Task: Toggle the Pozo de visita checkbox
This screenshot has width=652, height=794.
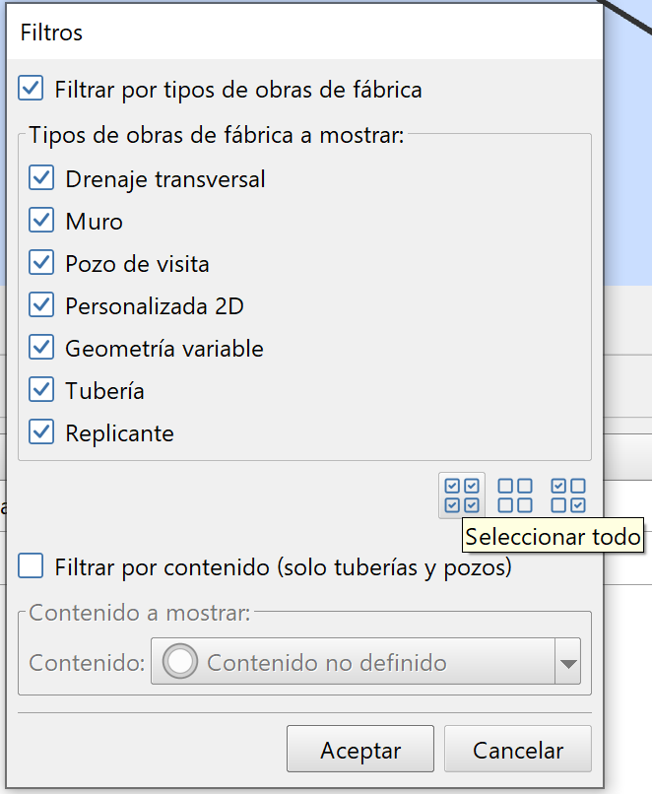Action: pos(41,262)
